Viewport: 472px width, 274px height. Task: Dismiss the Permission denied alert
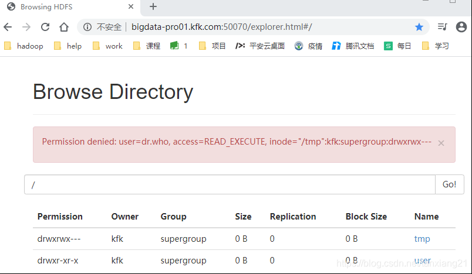[441, 143]
